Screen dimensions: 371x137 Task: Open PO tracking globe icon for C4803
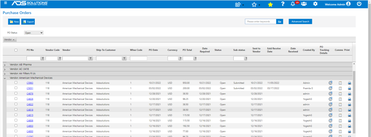[x=330, y=126]
